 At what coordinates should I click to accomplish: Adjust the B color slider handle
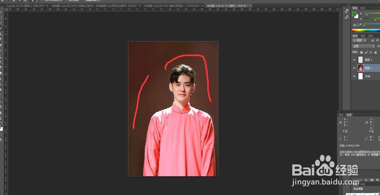click(364, 25)
